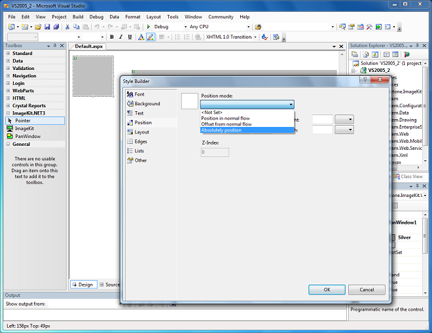Switch to the Source view tab
The height and width of the screenshot is (333, 432).
pos(110,285)
